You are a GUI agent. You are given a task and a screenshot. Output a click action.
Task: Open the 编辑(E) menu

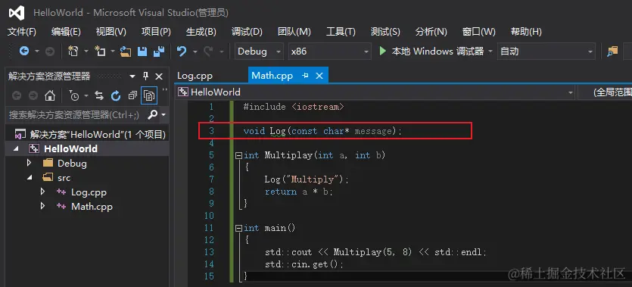(x=66, y=32)
